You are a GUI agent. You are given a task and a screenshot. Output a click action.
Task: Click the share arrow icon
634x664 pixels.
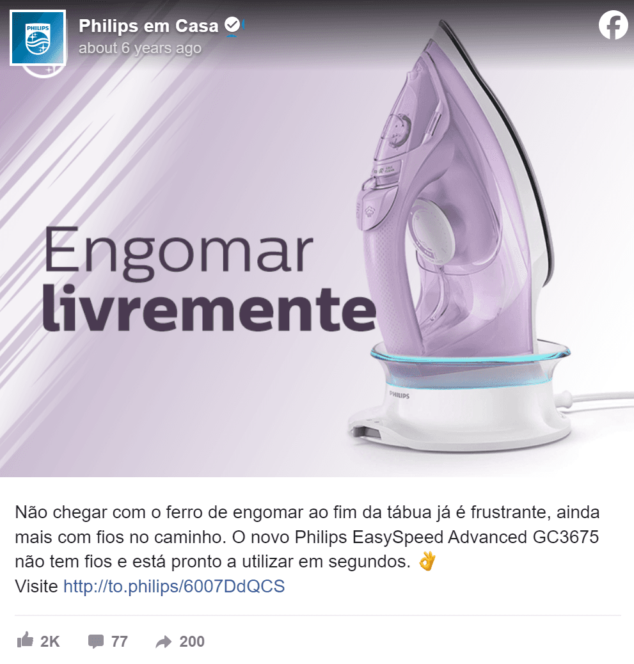pyautogui.click(x=164, y=642)
